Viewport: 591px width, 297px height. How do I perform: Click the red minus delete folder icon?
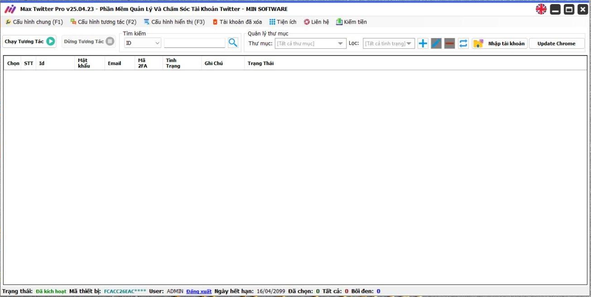tap(449, 43)
